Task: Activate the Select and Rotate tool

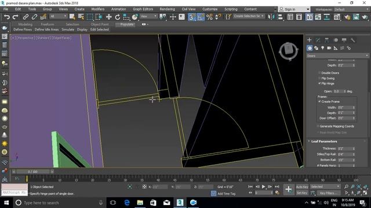Action: pyautogui.click(x=117, y=17)
